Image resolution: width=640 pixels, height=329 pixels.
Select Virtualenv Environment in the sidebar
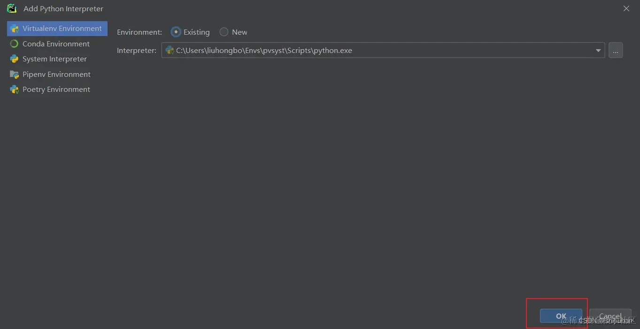57,29
